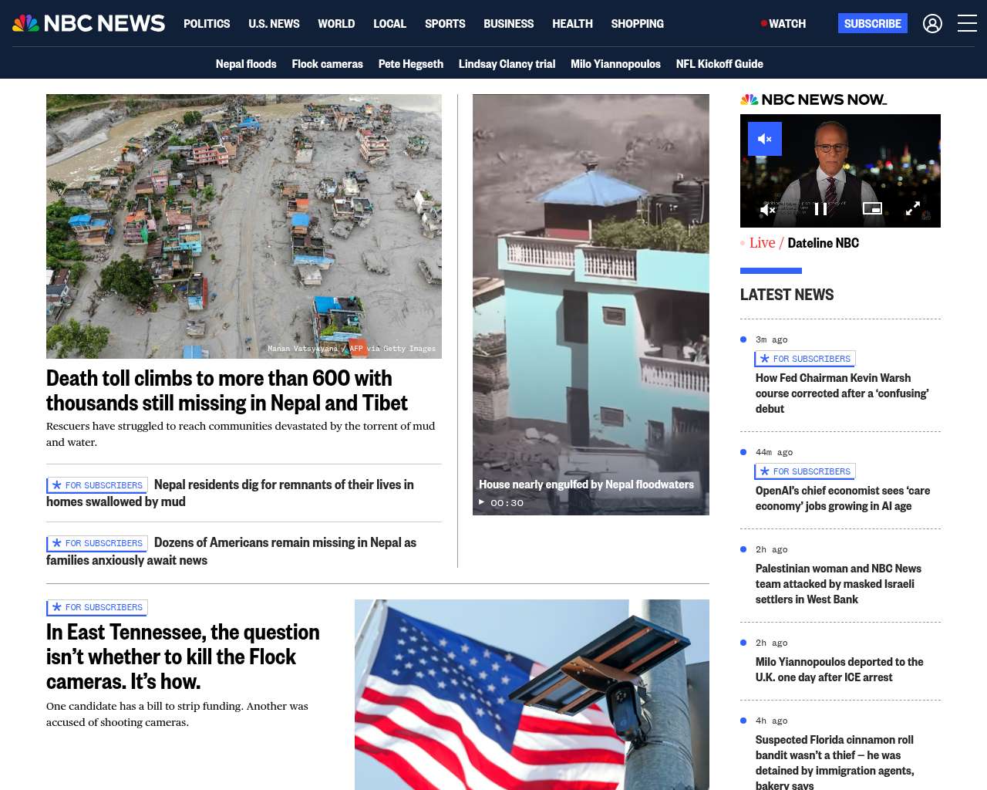987x790 pixels.
Task: Click the 'Dateline NBC' show title
Action: (x=823, y=243)
